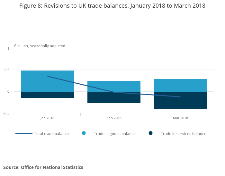Screen dimensions: 225x176
Task: Toggle the 'Total trade balance' legend label
Action: pos(51,134)
